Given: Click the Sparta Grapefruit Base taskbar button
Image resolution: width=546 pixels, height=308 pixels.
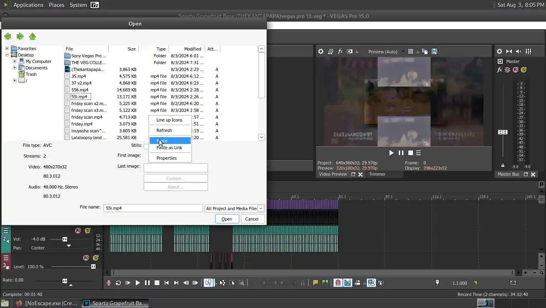Looking at the screenshot, I should click(116, 303).
